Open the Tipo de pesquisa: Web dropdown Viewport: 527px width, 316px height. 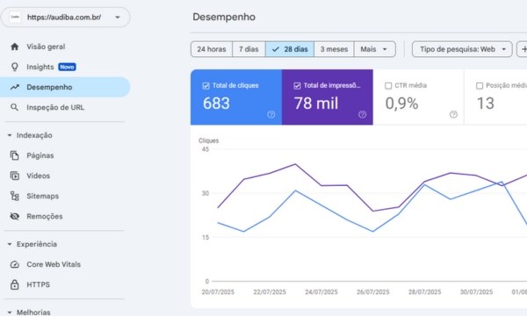[462, 49]
